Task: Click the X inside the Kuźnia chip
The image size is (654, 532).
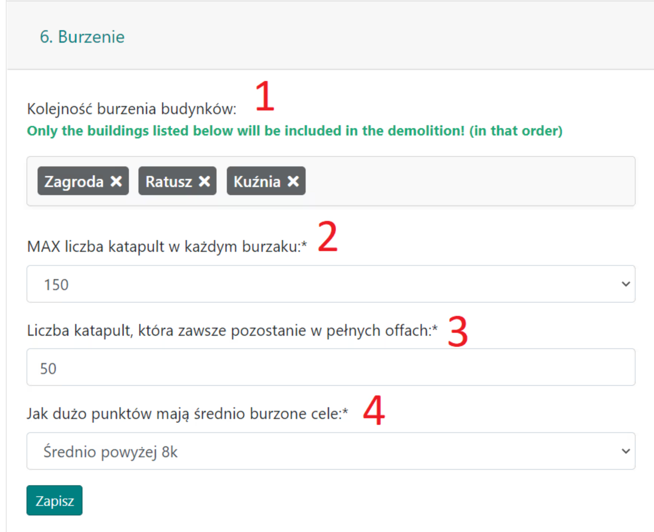Action: [293, 181]
